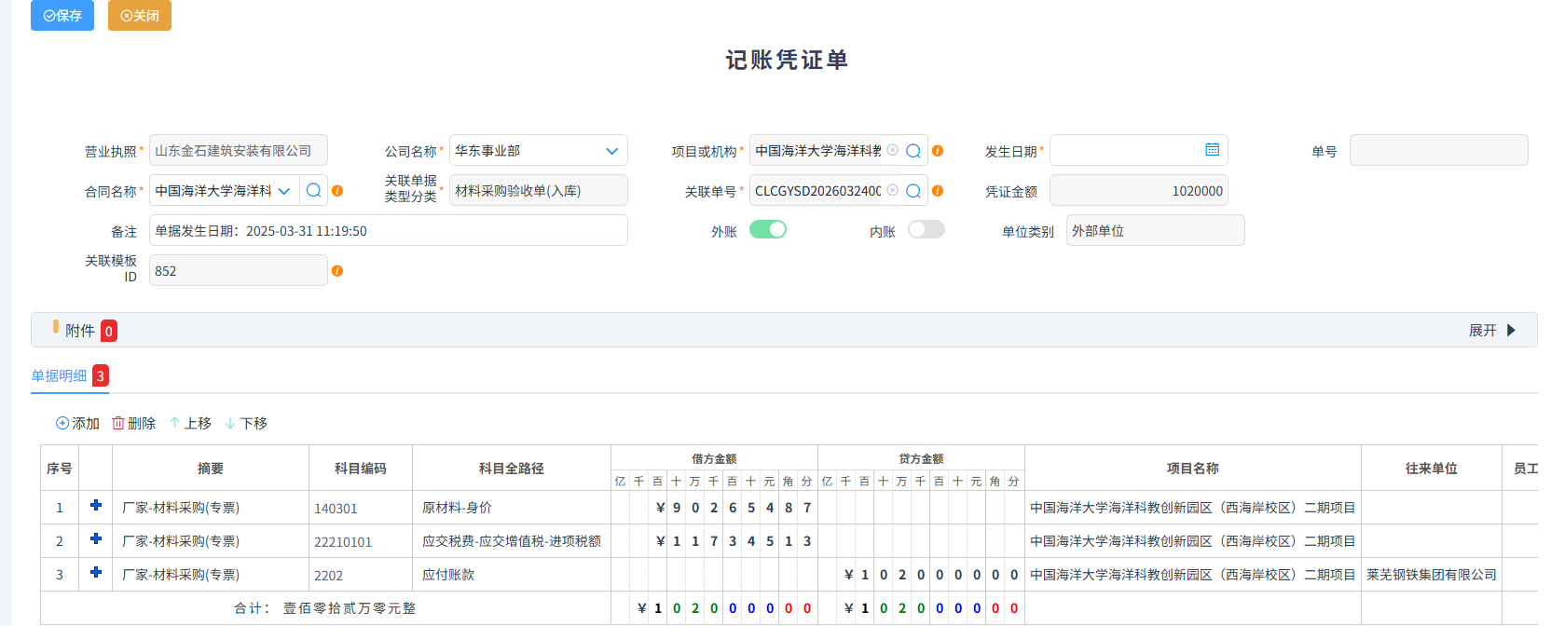This screenshot has width=1551, height=626.
Task: Click the 科目全路径 column header
Action: (512, 469)
